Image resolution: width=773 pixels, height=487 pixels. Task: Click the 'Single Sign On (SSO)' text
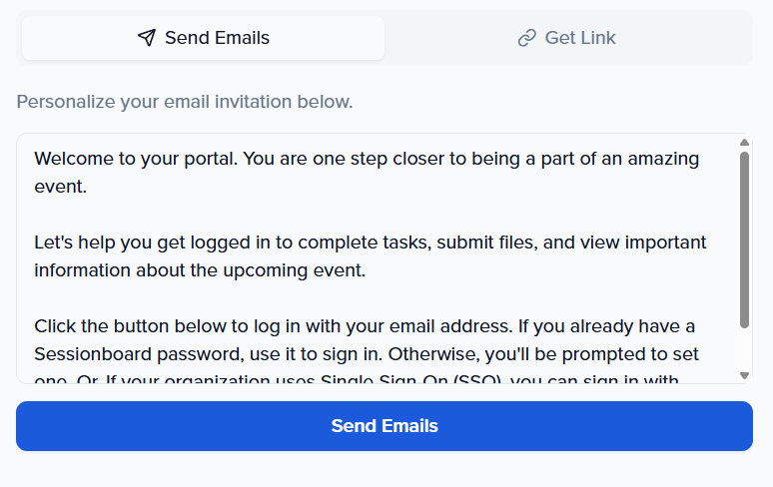(x=411, y=379)
